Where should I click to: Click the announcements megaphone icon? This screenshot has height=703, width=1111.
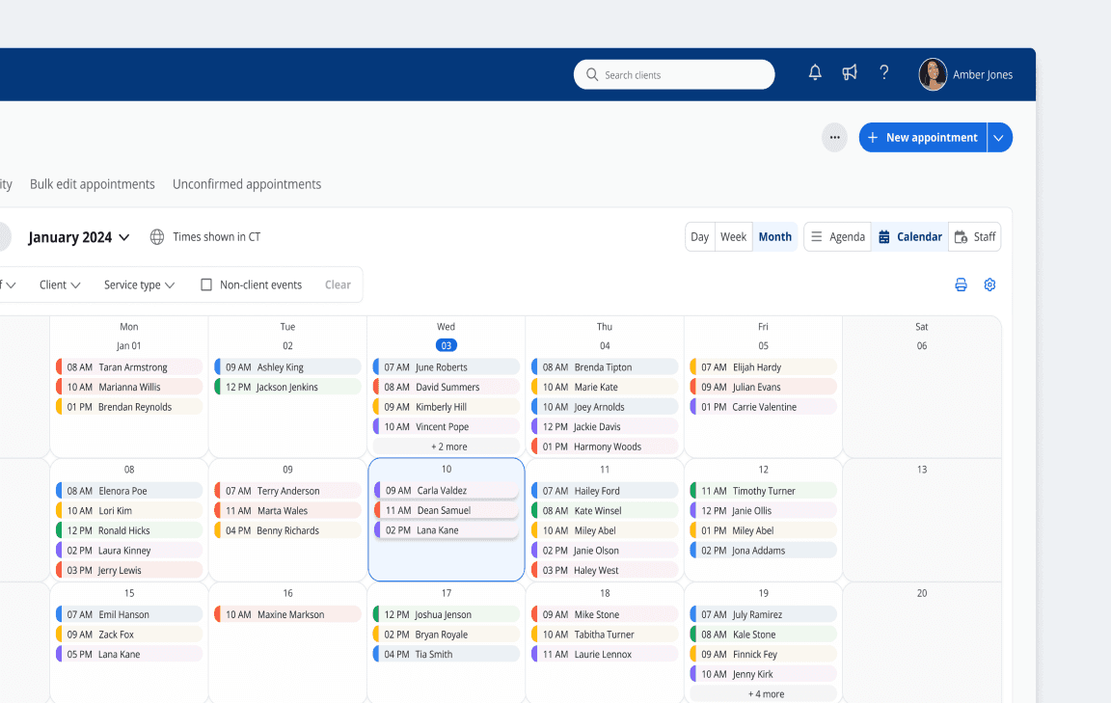pos(849,72)
